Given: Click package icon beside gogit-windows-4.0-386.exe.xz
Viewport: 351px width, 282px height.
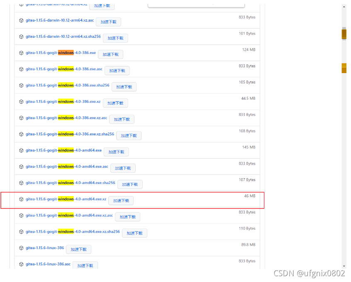Looking at the screenshot, I should point(21,102).
